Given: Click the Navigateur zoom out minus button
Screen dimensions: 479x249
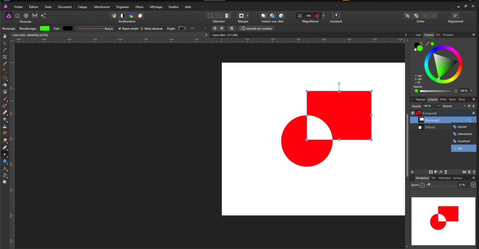Looking at the screenshot, I should pos(422,185).
